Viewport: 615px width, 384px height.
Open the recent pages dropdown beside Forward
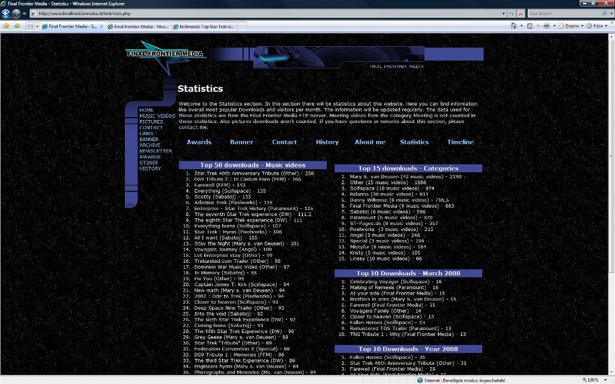(24, 14)
